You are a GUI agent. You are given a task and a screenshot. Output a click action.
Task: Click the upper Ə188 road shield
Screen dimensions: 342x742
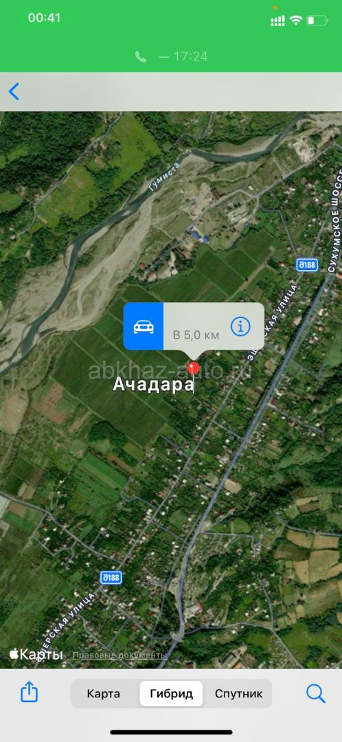pyautogui.click(x=307, y=265)
